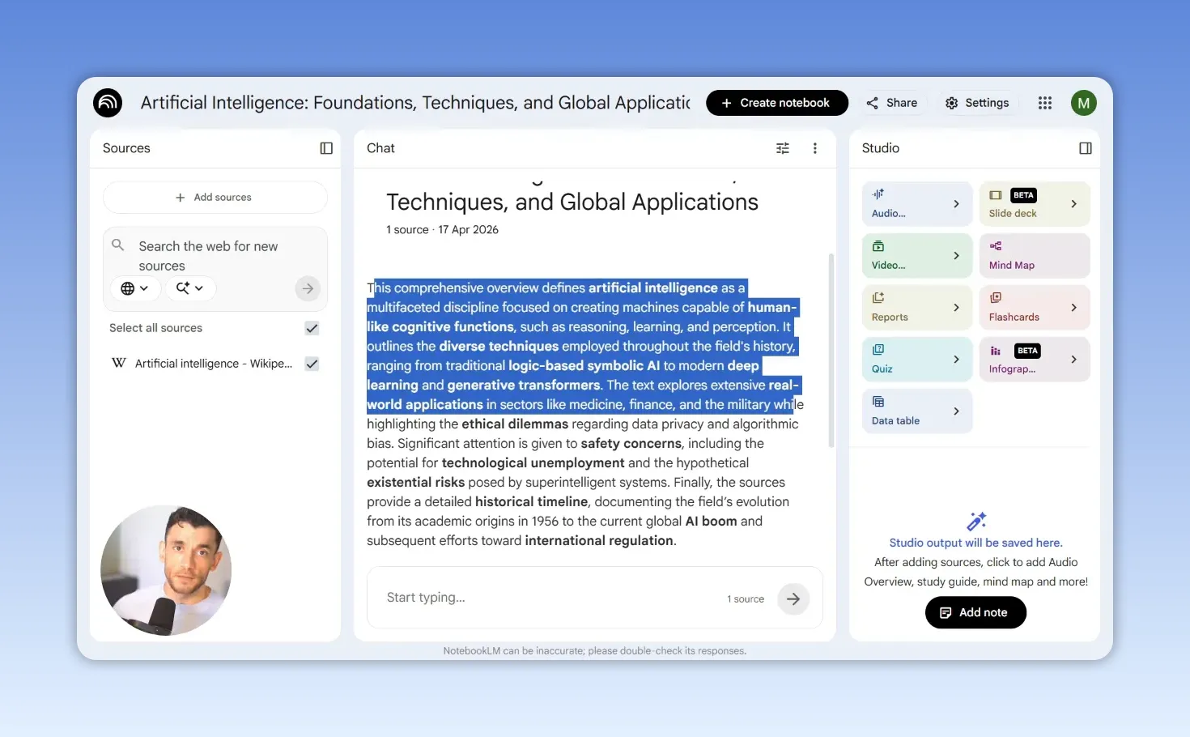Expand Slide deck options chevron
The height and width of the screenshot is (737, 1190).
(1074, 204)
